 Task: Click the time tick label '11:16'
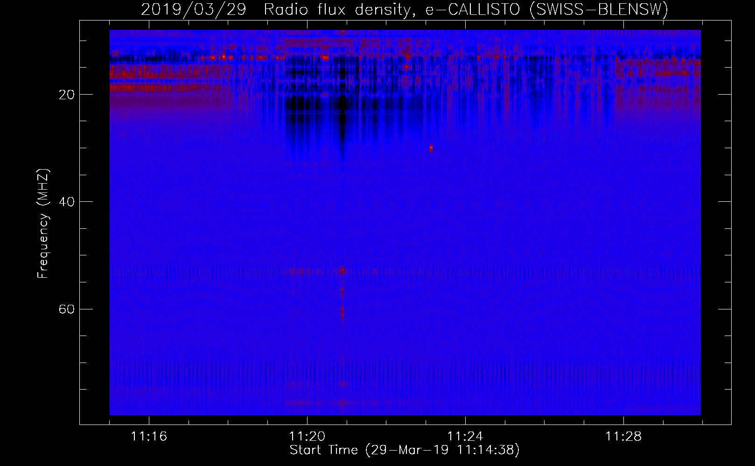149,436
